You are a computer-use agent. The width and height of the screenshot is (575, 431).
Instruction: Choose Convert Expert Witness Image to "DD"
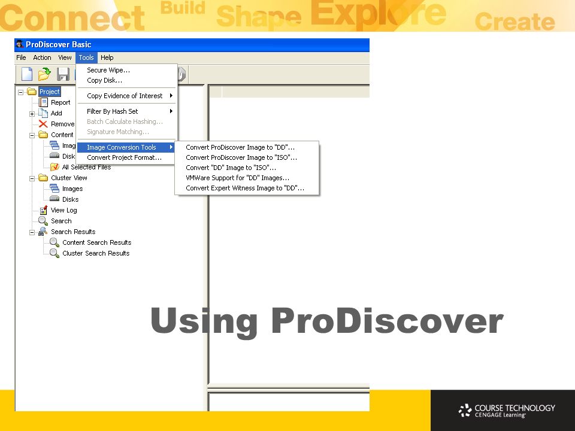click(x=247, y=188)
